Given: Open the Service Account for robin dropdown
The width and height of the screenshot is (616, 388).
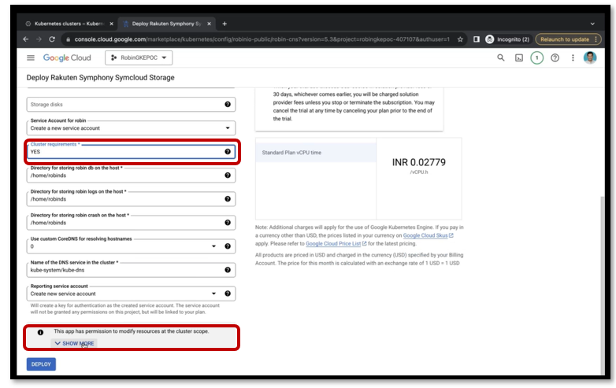Looking at the screenshot, I should (x=131, y=128).
